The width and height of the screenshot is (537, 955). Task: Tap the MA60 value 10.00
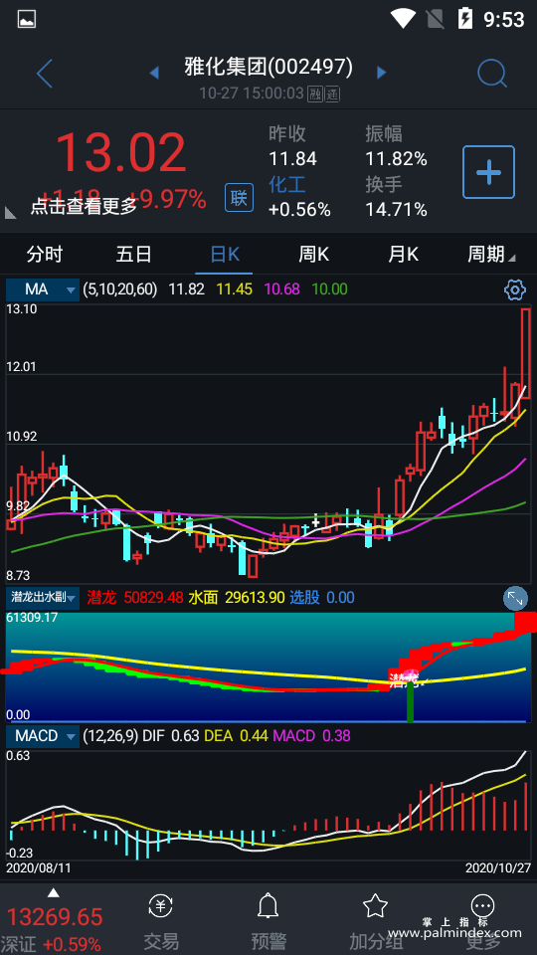(329, 289)
